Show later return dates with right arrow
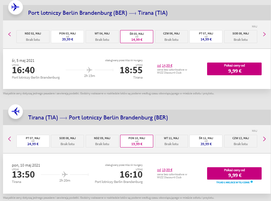This screenshot has height=201, width=271. pyautogui.click(x=264, y=139)
